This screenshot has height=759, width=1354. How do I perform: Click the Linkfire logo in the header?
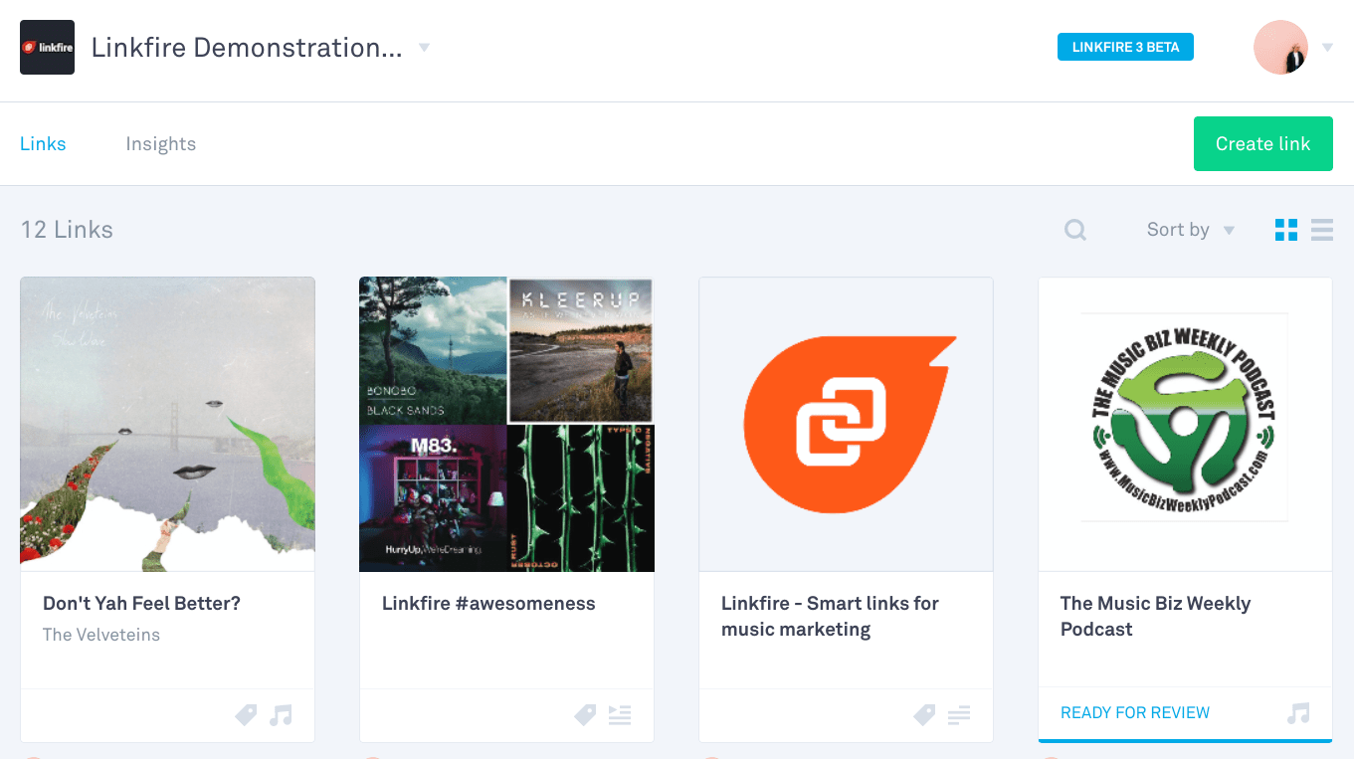click(47, 47)
